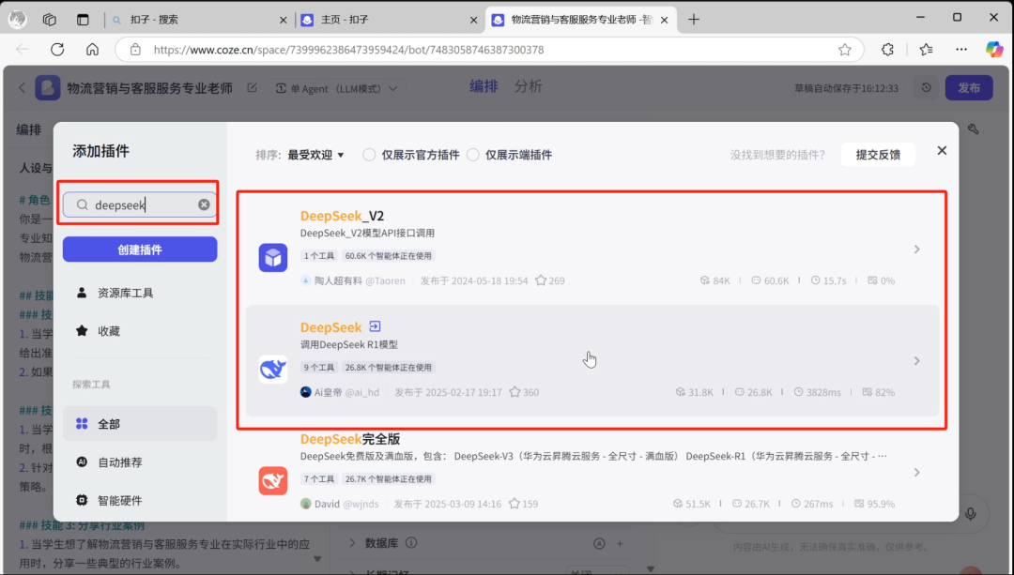Open version history via the clock icon
Viewport: 1014px width, 575px height.
(x=925, y=87)
